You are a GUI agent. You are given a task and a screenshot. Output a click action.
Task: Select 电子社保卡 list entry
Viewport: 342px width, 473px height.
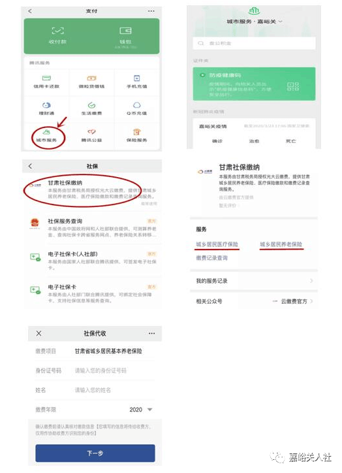(92, 293)
